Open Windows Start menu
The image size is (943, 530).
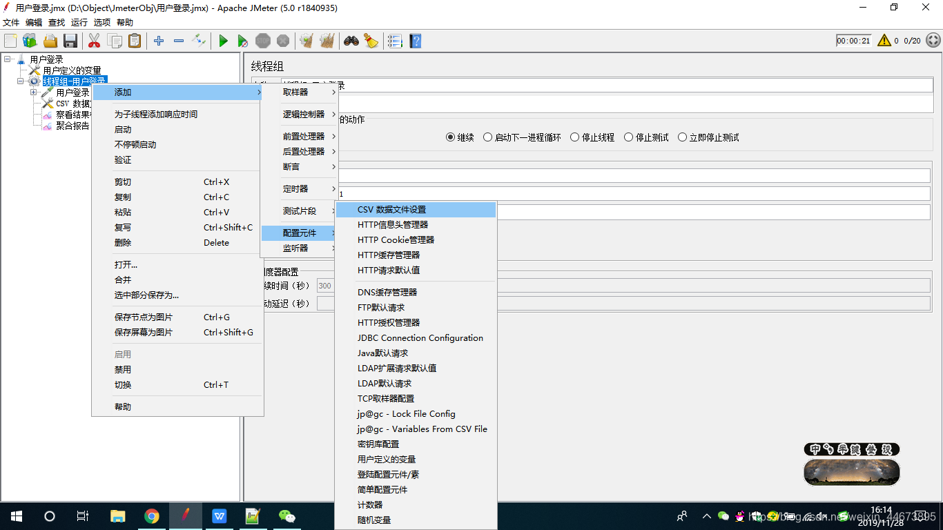tap(17, 516)
